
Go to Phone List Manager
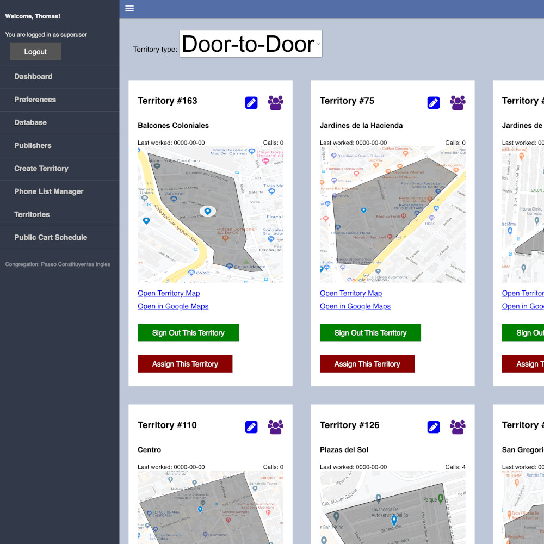coord(49,191)
